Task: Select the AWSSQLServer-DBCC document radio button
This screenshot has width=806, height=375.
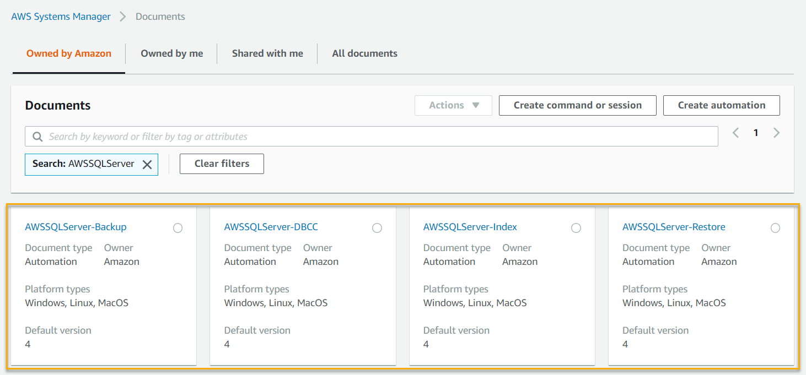Action: 377,227
